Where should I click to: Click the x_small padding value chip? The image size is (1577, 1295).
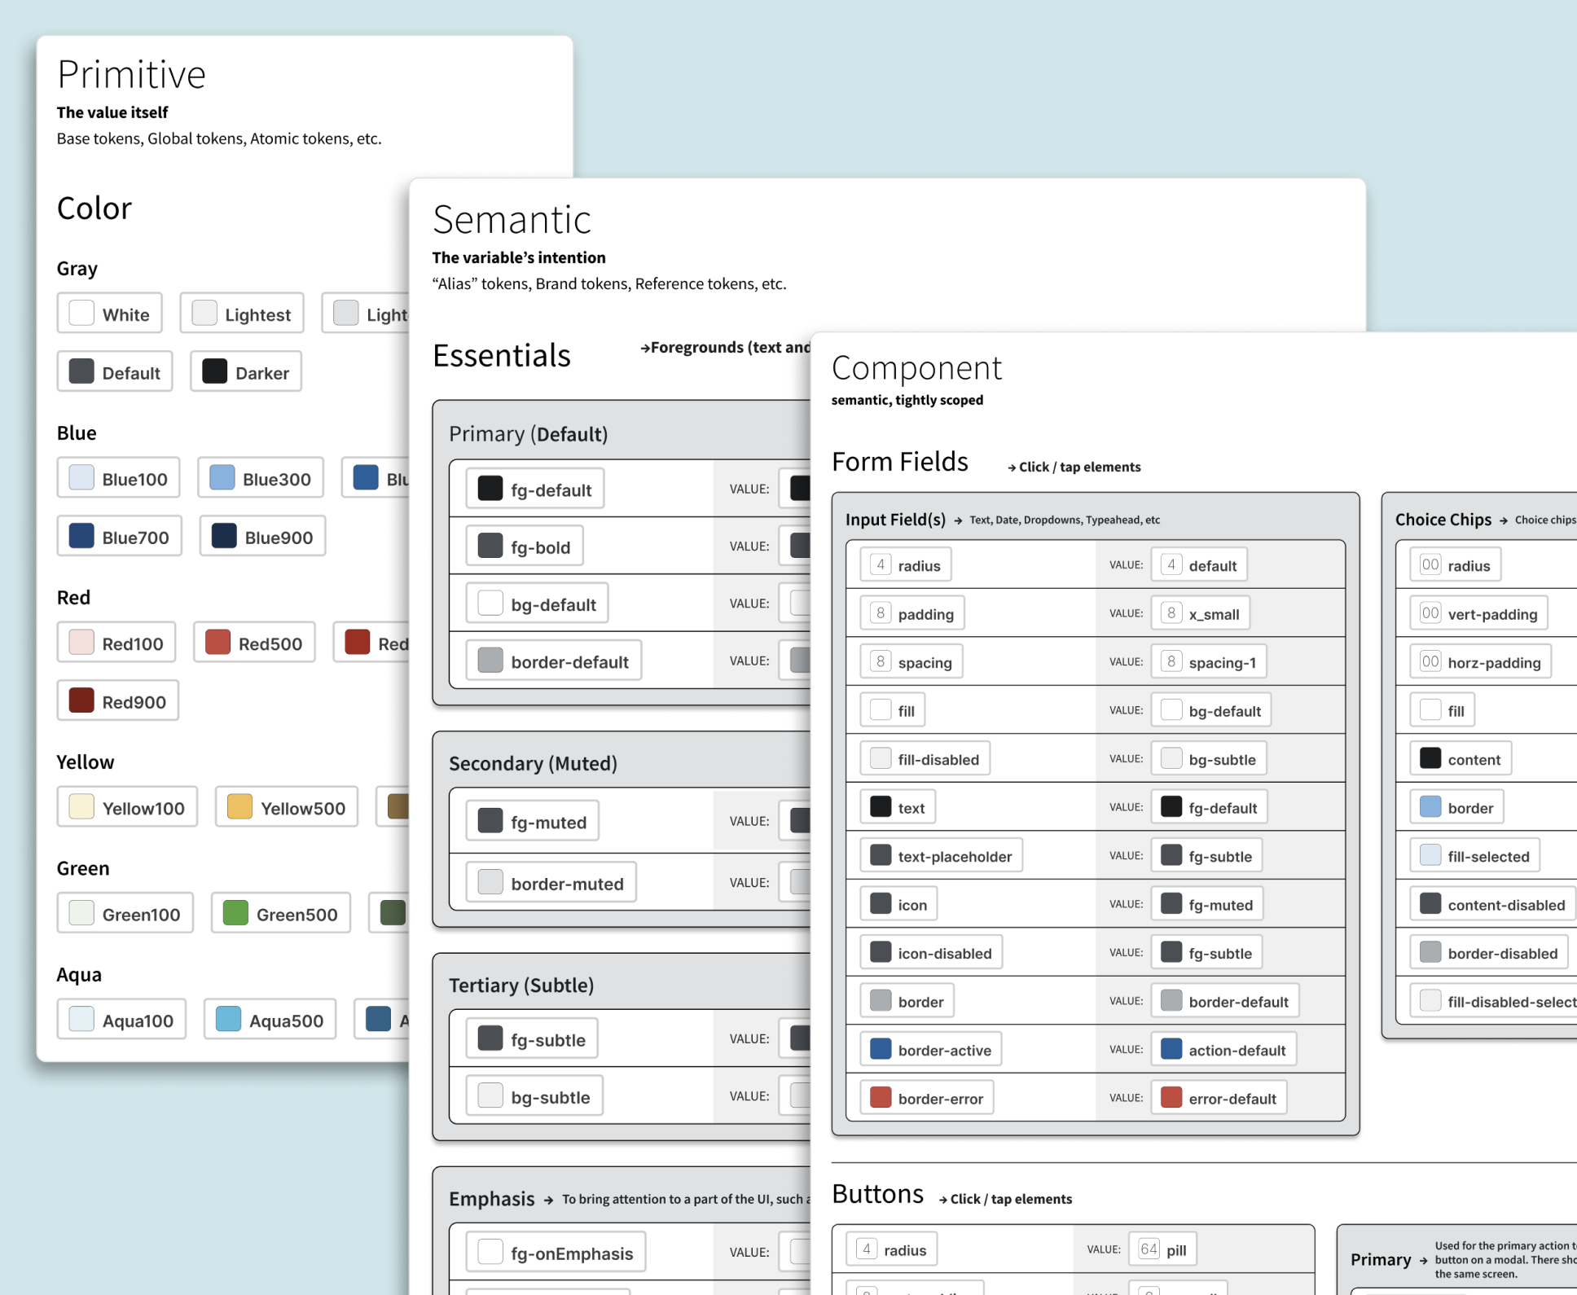tap(1201, 613)
